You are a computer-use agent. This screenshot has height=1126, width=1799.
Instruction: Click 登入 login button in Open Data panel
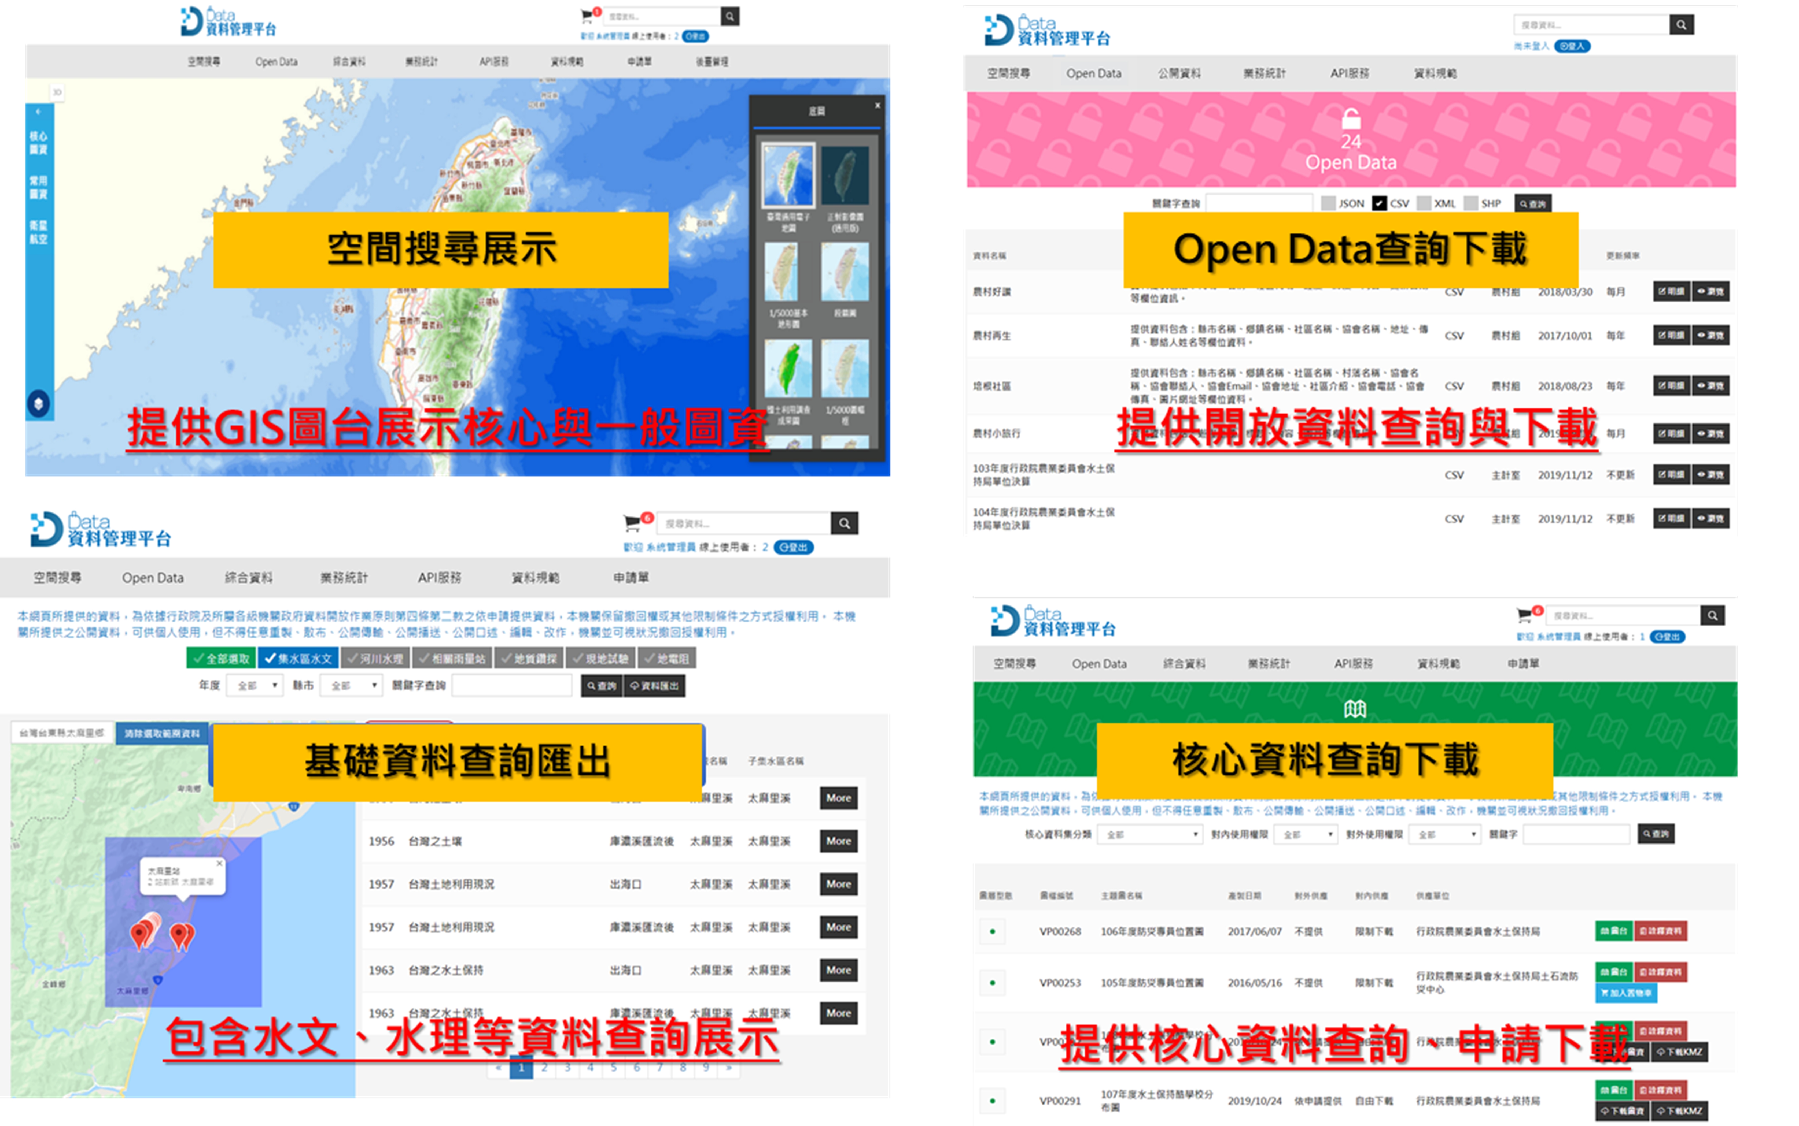point(1573,46)
